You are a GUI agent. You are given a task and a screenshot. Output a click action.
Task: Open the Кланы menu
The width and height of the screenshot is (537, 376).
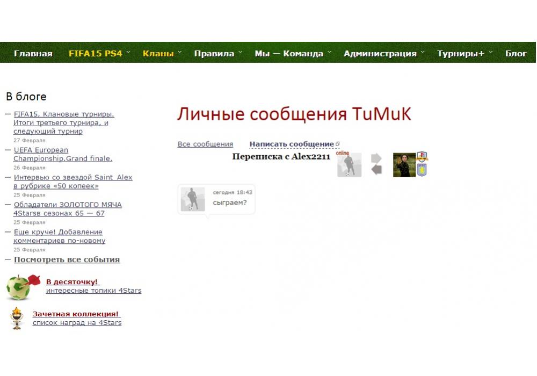(x=158, y=53)
